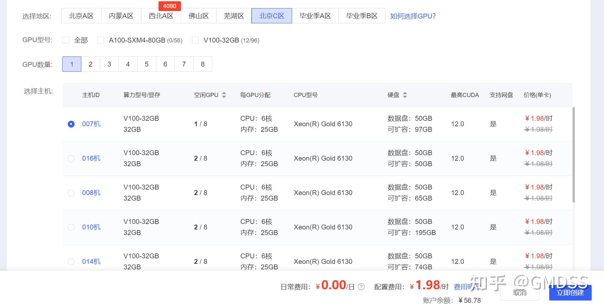Image resolution: width=604 pixels, height=307 pixels.
Task: Open the 007机 host details link
Action: [91, 124]
